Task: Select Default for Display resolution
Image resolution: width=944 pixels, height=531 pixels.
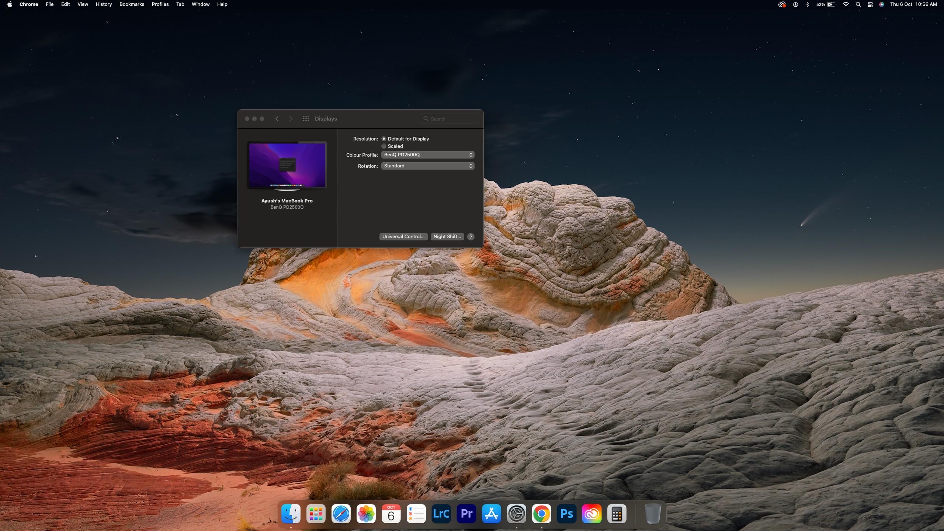Action: click(384, 139)
